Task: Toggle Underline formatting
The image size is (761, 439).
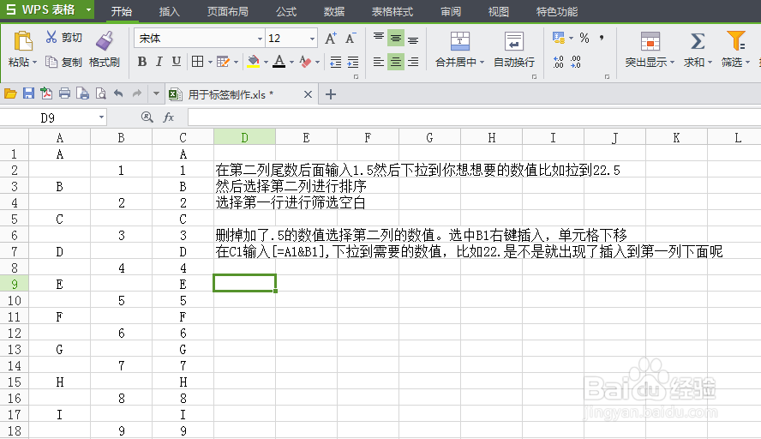Action: [x=177, y=62]
